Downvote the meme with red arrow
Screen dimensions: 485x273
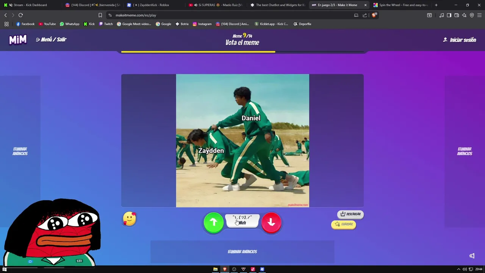(271, 223)
